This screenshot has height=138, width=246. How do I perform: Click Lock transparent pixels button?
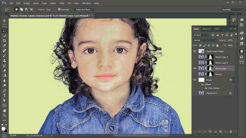coord(200,45)
